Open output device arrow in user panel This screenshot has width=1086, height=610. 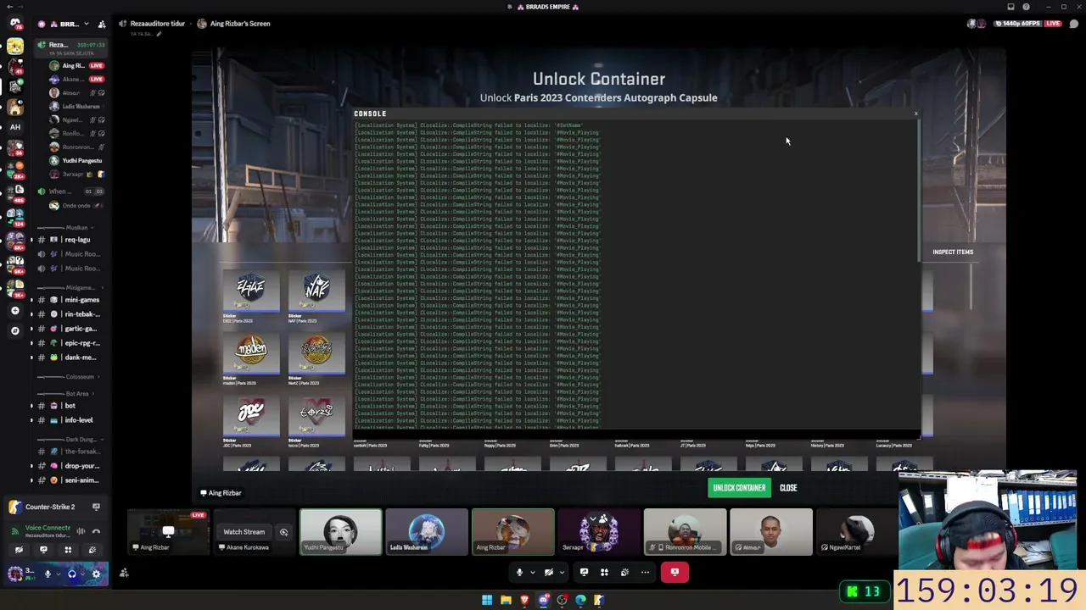[x=82, y=574]
